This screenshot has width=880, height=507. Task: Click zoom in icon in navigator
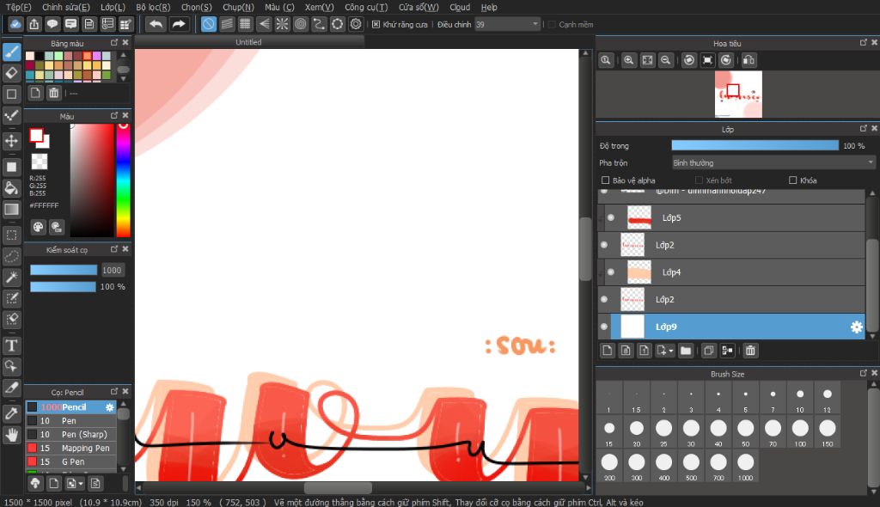pos(628,60)
